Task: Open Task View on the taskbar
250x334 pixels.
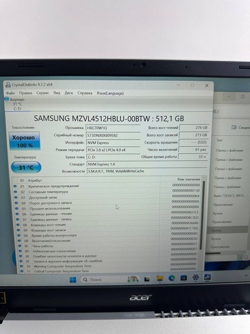Action: (x=147, y=279)
